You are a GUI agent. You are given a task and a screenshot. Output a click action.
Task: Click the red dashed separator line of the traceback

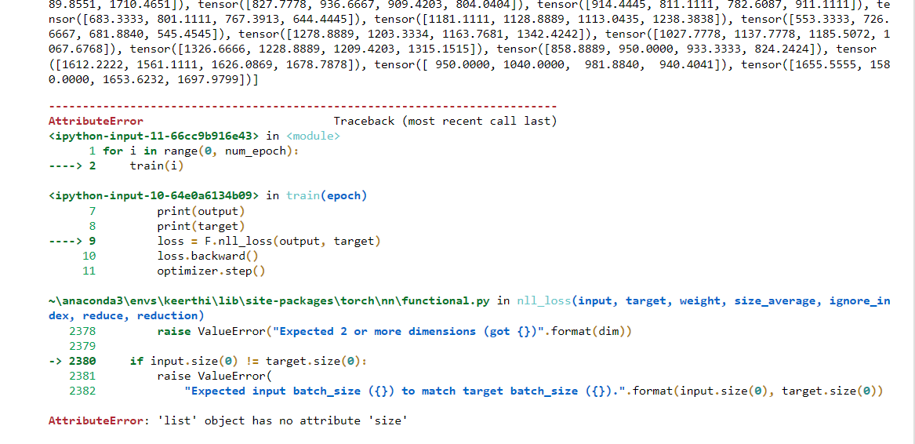303,107
